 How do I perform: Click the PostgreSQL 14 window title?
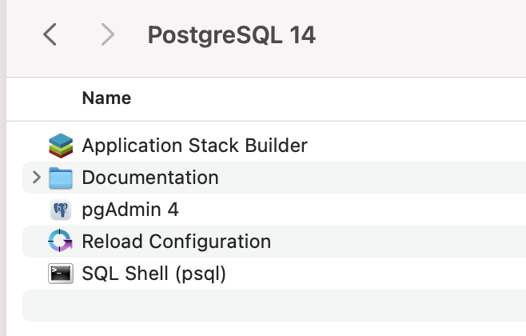click(x=232, y=35)
